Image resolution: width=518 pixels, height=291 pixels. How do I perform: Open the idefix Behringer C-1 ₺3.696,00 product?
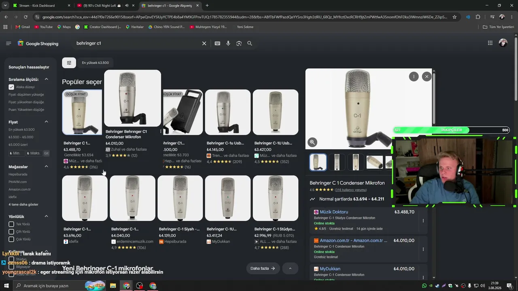click(85, 210)
